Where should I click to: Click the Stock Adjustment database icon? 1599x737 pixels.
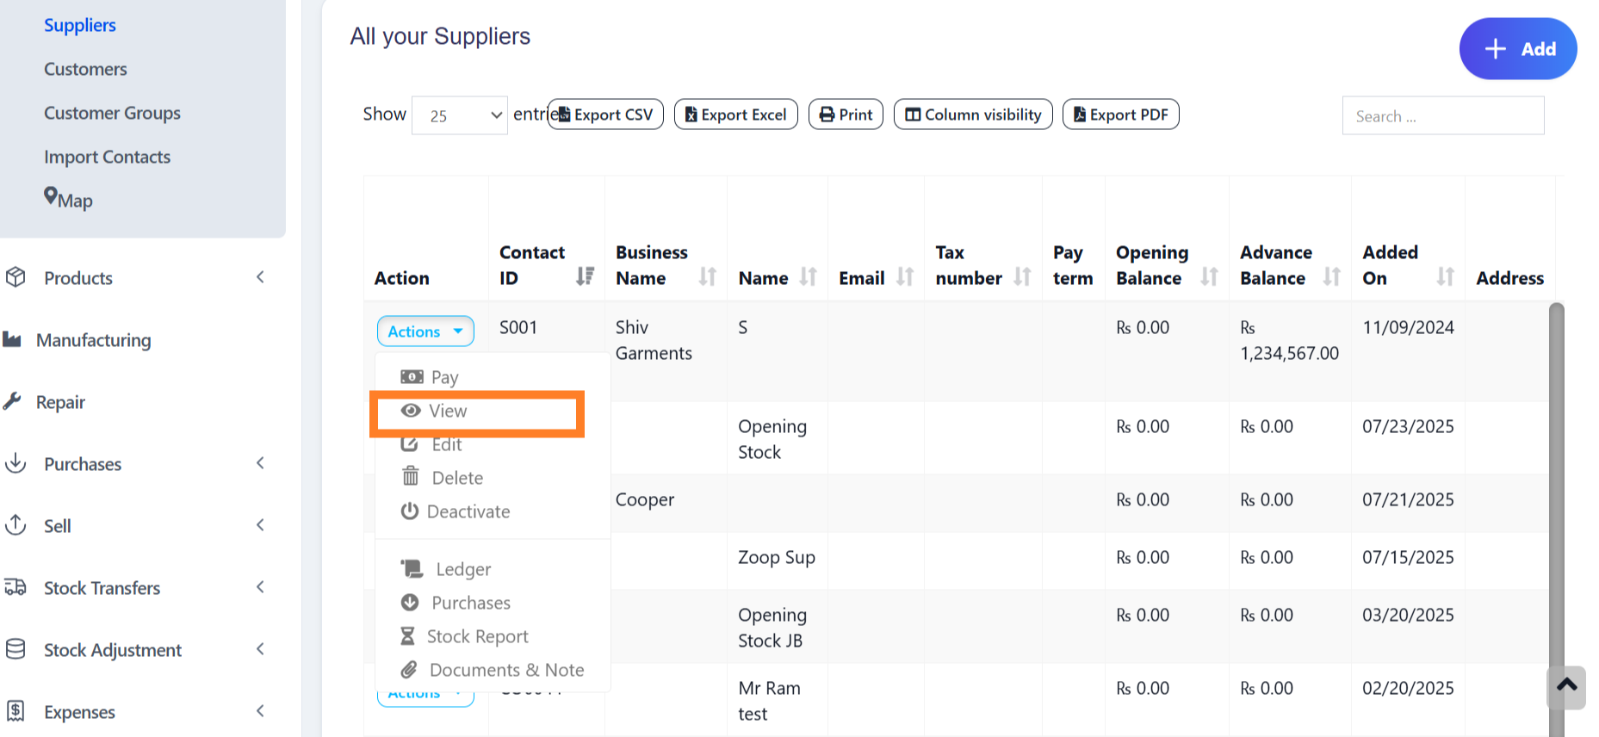[15, 649]
